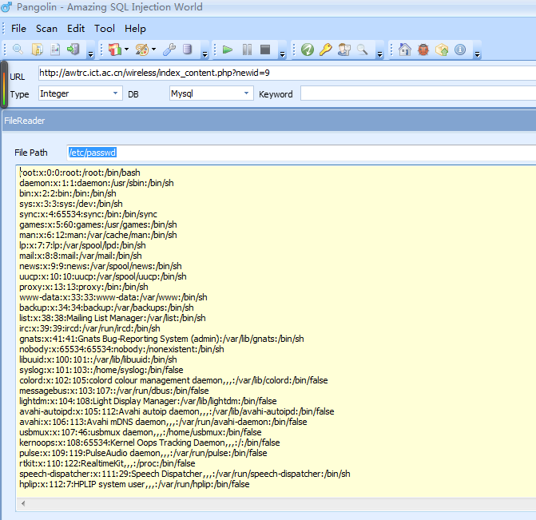Click the Mailing List Manager line
The image size is (536, 520).
[x=113, y=318]
